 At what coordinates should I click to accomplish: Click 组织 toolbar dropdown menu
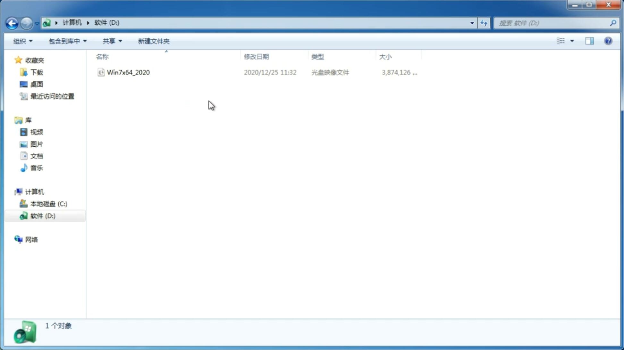coord(23,41)
